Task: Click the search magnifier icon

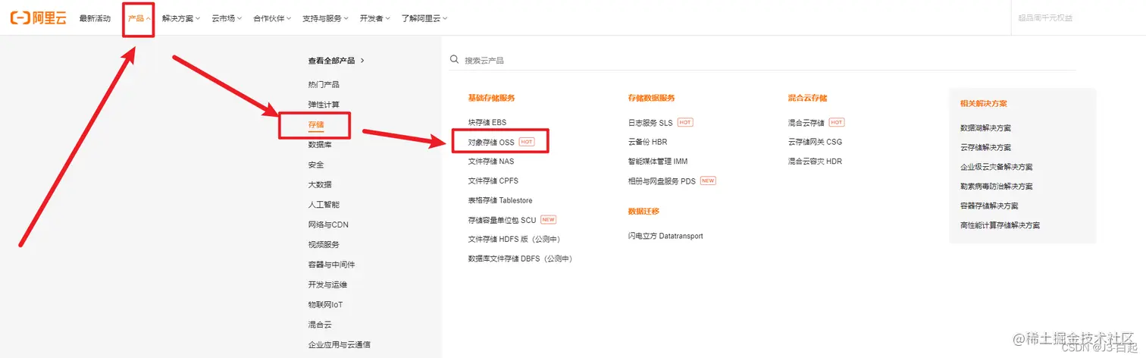Action: pyautogui.click(x=454, y=59)
